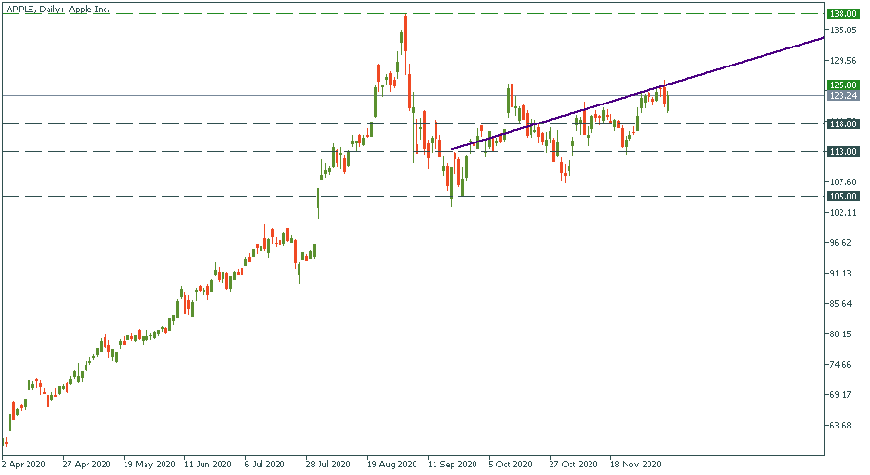Viewport: 870px width, 475px height.
Task: Click the 138.00 price level label
Action: pos(844,14)
